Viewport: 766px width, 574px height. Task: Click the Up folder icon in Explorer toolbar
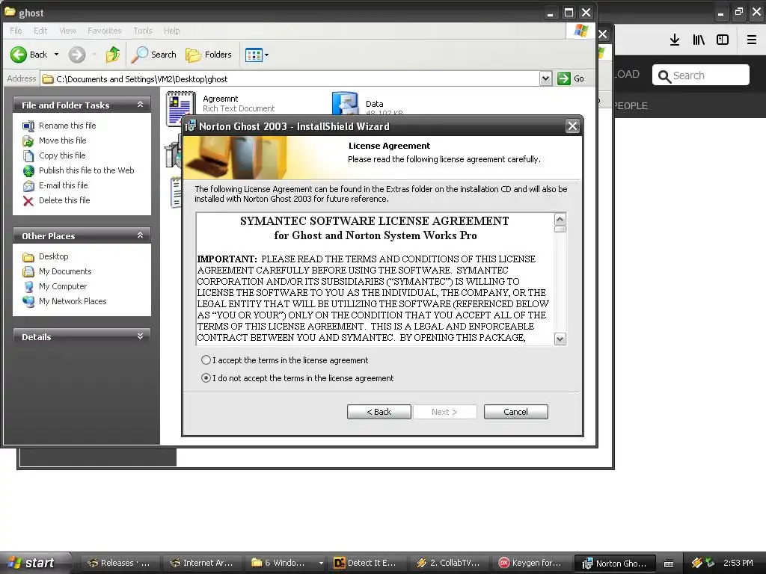(113, 55)
